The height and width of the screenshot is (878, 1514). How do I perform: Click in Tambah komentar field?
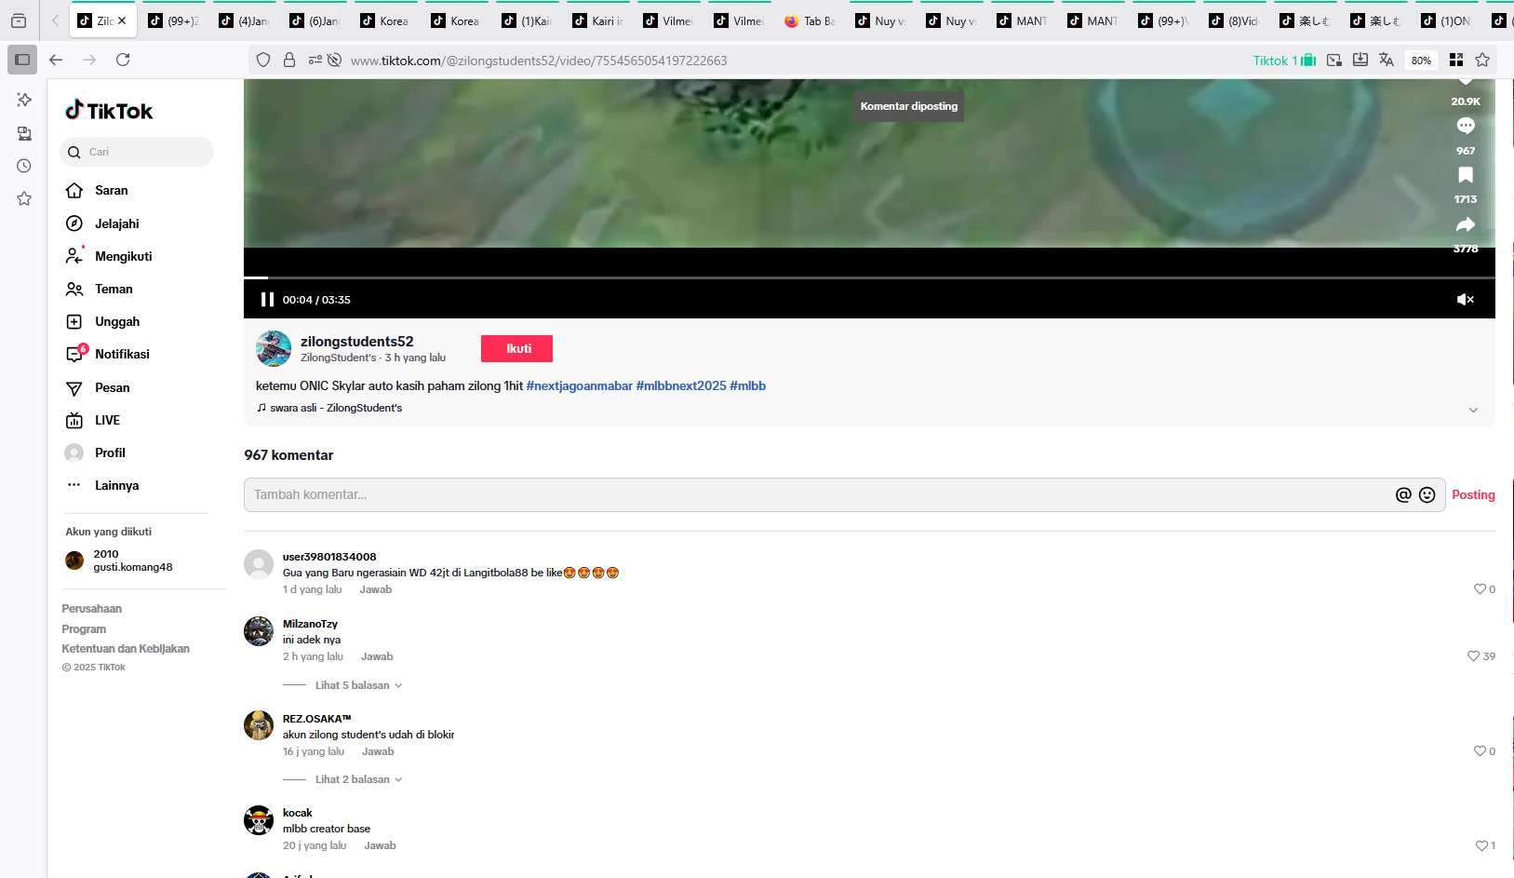819,495
